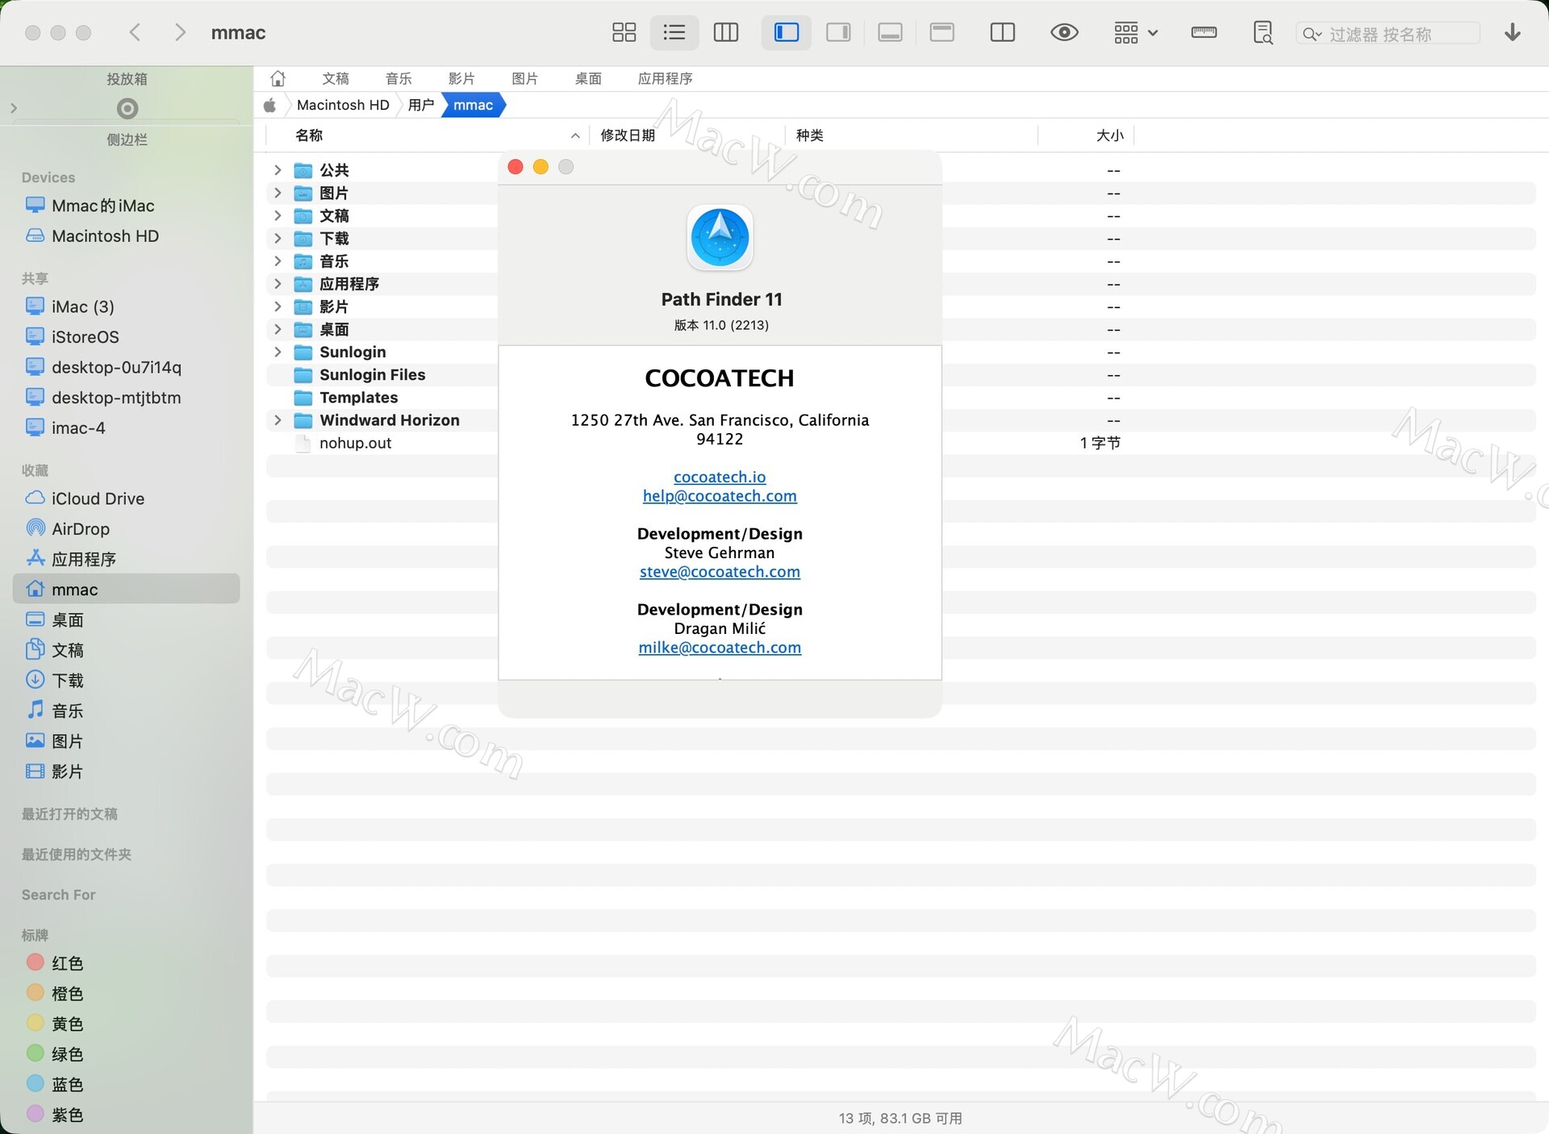The image size is (1549, 1134).
Task: Click the find document toolbar icon
Action: coord(1263,32)
